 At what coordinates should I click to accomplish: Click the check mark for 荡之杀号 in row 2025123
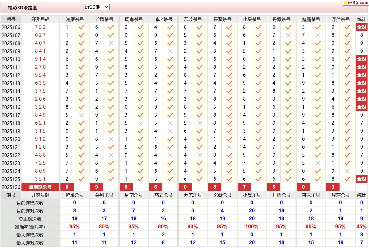click(170, 163)
